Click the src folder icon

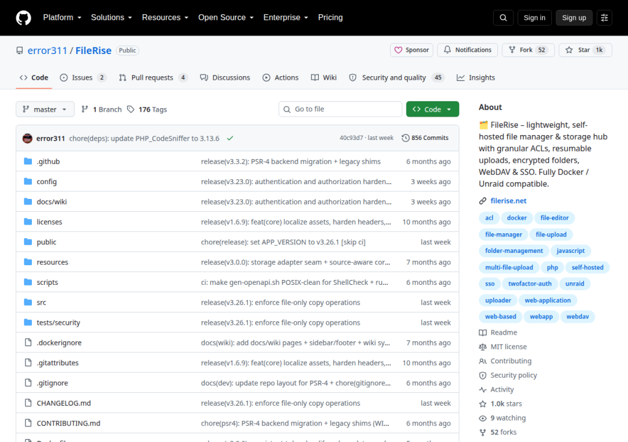(x=28, y=302)
